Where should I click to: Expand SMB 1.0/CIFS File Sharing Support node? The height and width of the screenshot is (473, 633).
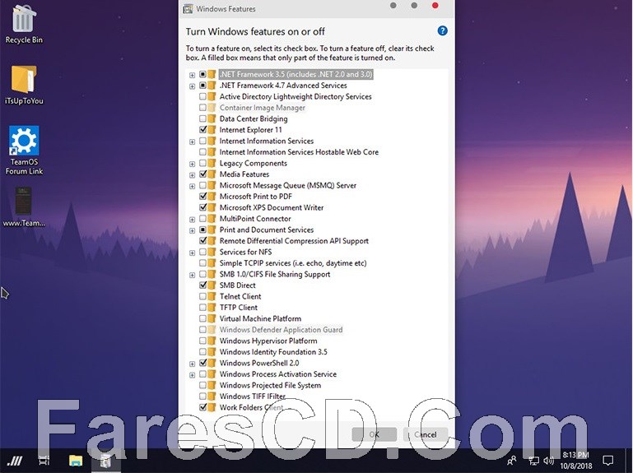[192, 275]
